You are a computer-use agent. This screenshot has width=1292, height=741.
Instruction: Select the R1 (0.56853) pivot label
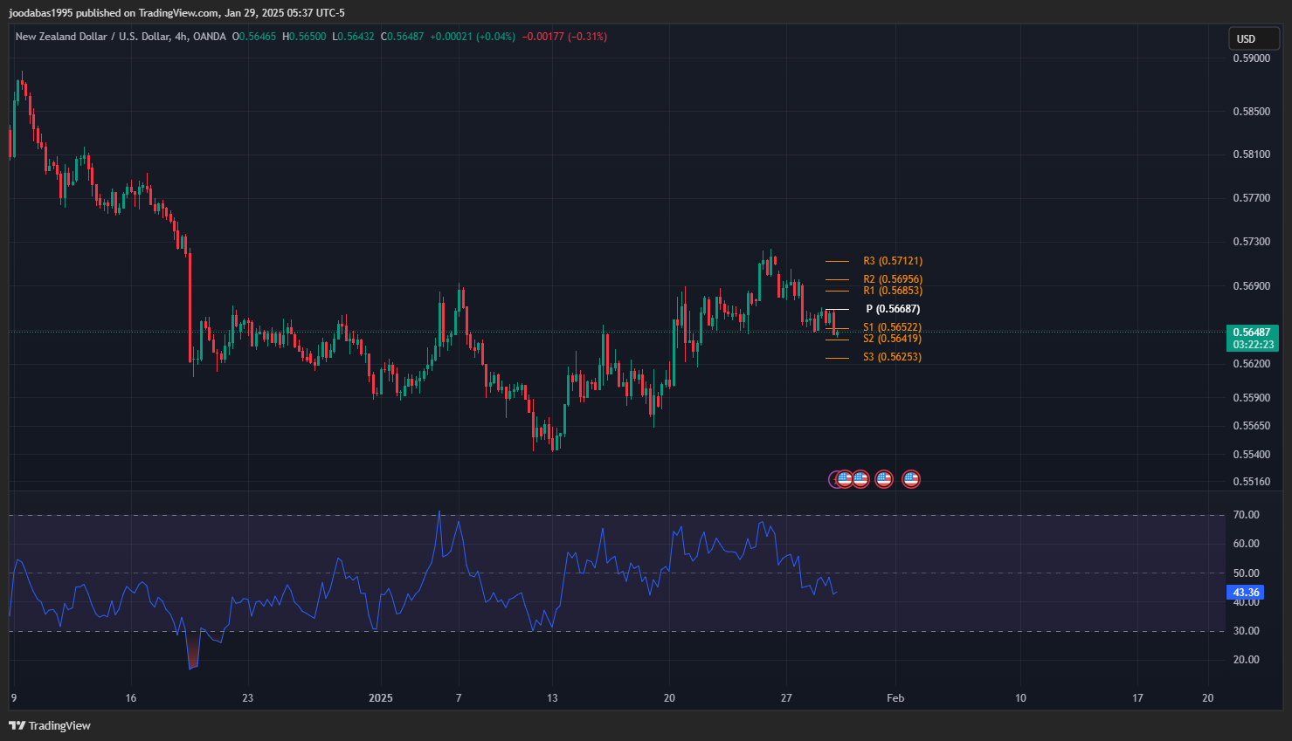pos(893,291)
